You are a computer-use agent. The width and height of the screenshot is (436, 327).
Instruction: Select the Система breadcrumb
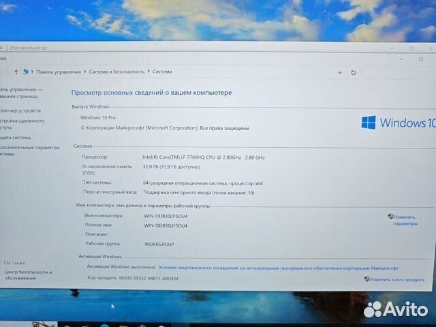coord(162,72)
